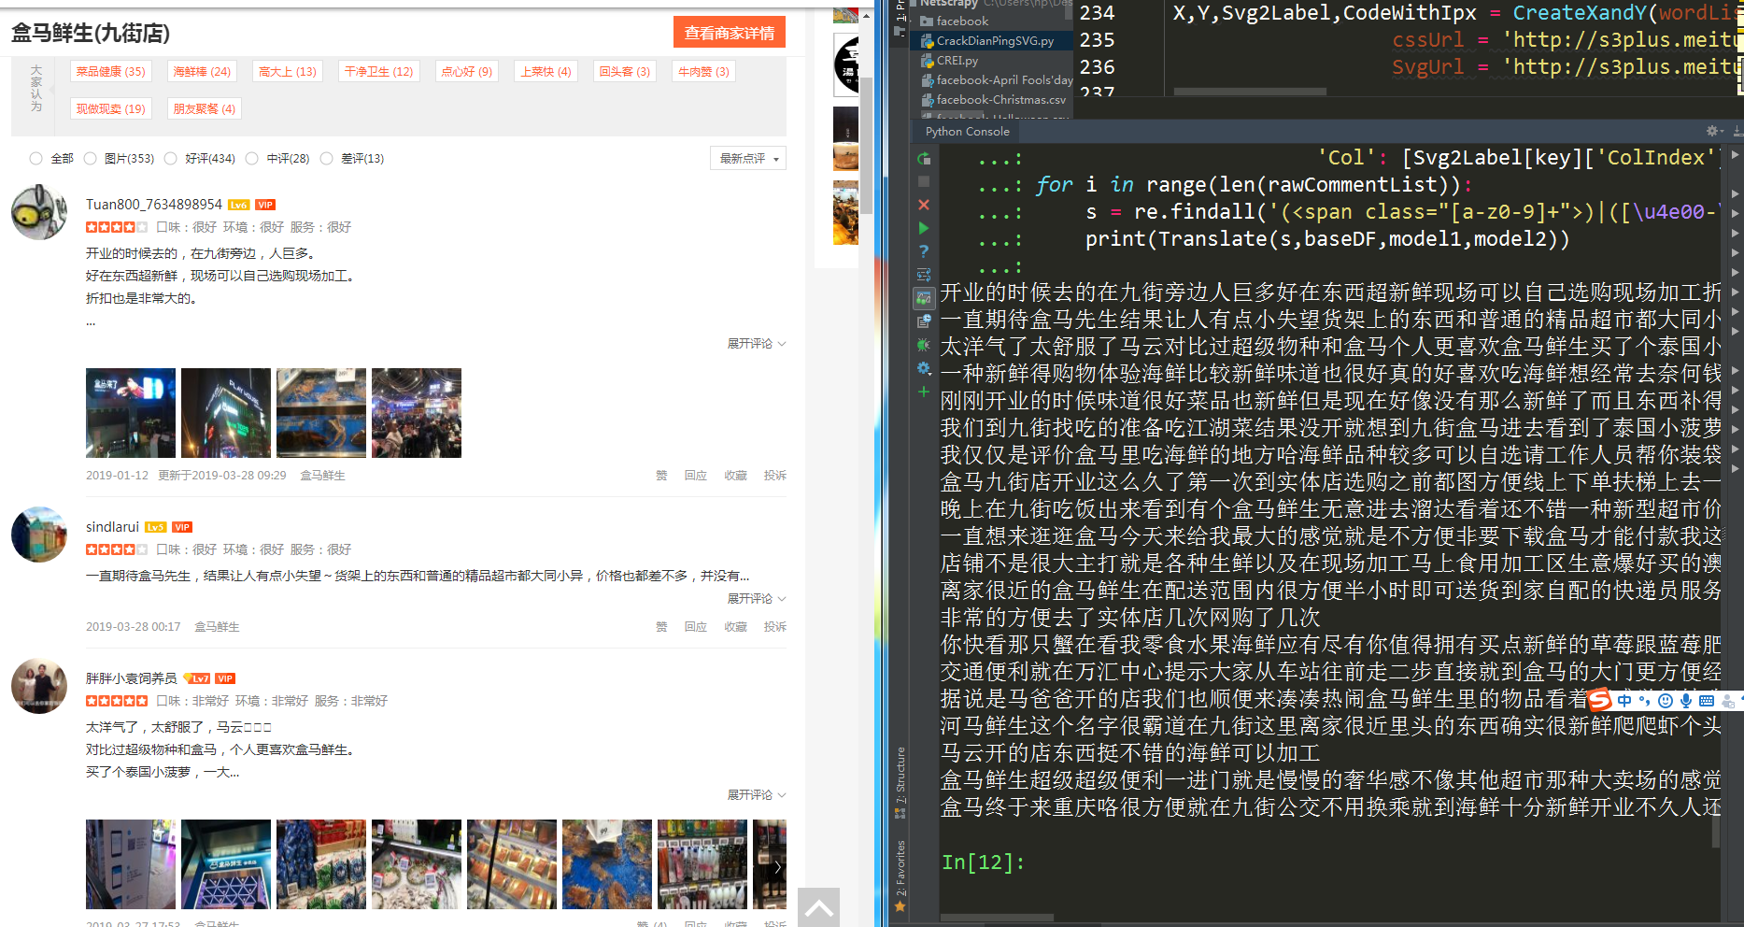
Task: Click the editor horizontal scrollbar thumb
Action: 1249,92
